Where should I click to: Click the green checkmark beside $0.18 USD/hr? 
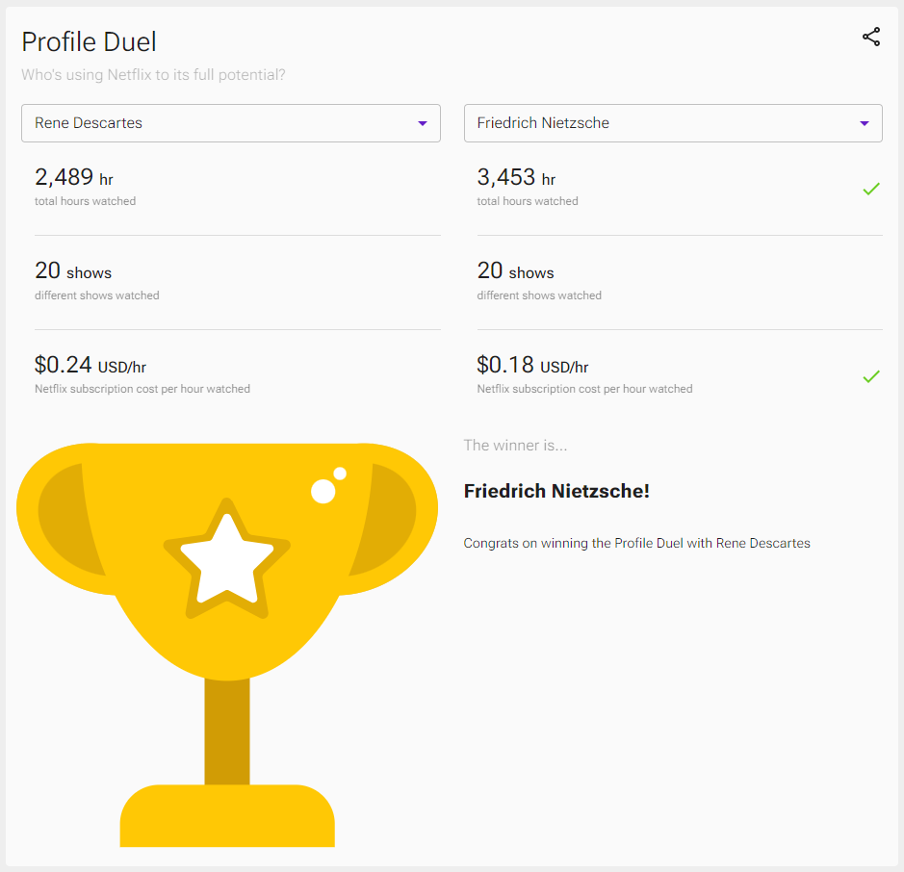[871, 376]
